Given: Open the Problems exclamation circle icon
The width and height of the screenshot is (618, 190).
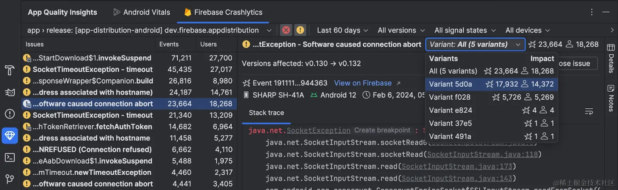Looking at the screenshot, I should (10, 114).
